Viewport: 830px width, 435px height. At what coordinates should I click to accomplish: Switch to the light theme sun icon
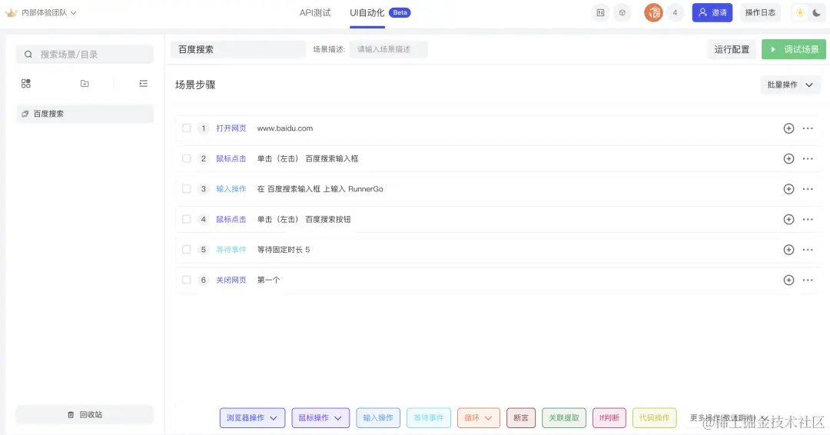point(800,13)
